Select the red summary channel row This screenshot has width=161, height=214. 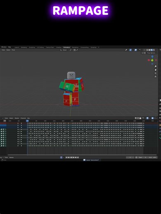(3, 123)
